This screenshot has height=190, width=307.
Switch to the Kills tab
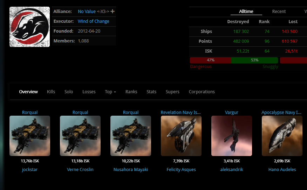click(x=51, y=92)
